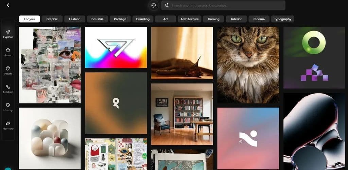Viewport: 348px width, 170px height.
Task: Open the Asset cube icon
Action: pyautogui.click(x=8, y=50)
